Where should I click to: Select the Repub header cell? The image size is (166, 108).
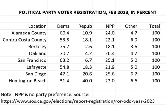(x=85, y=26)
